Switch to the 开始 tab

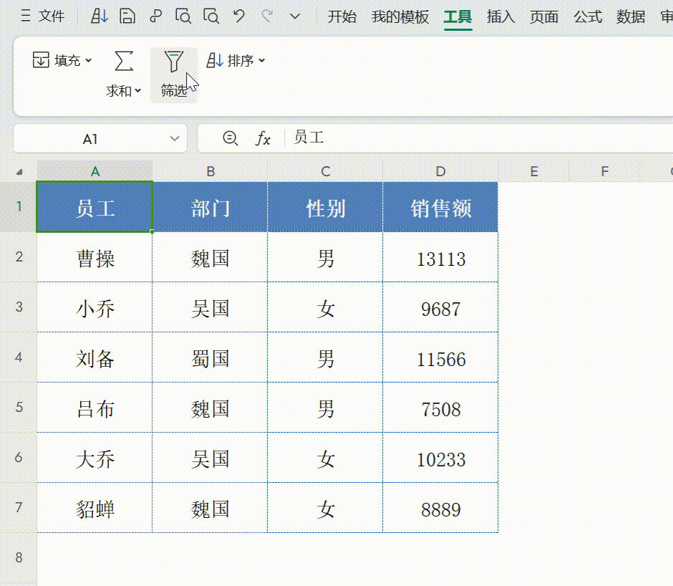point(342,16)
